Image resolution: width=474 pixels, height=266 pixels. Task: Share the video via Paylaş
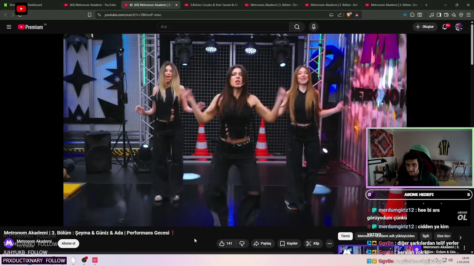coord(262,243)
